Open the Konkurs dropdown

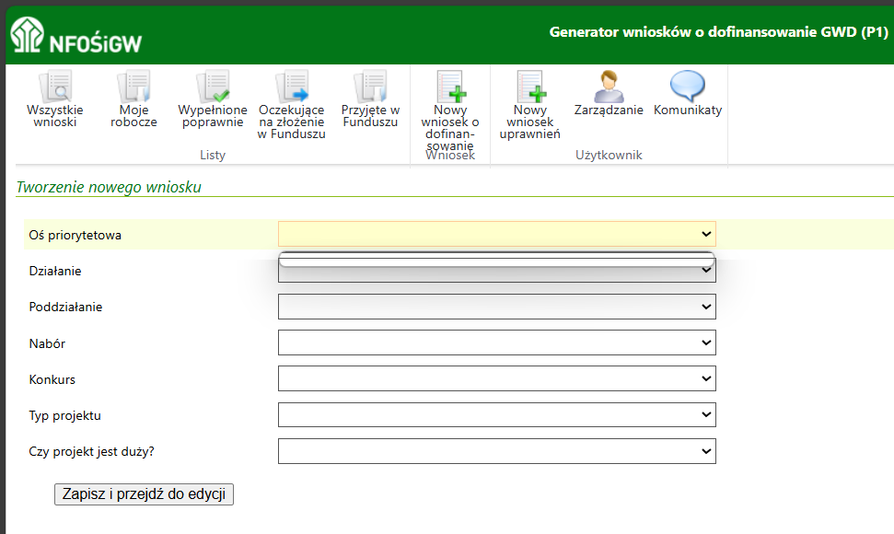click(496, 379)
